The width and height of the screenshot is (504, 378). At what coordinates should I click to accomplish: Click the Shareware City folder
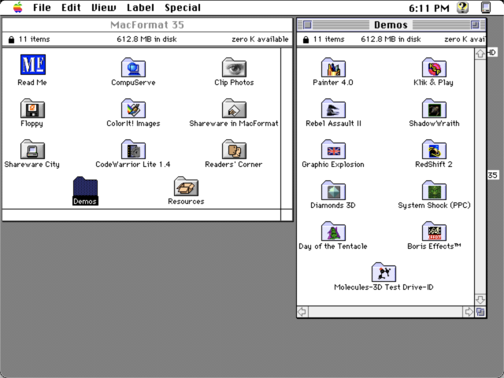point(32,149)
